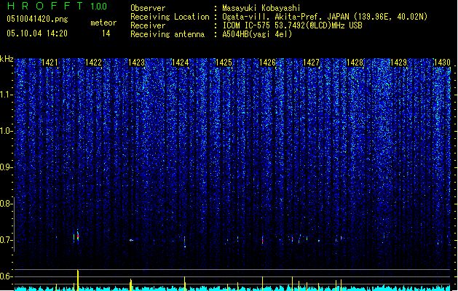Select the ICOM IC-575 receiver text
The height and width of the screenshot is (291, 458).
[x=293, y=25]
